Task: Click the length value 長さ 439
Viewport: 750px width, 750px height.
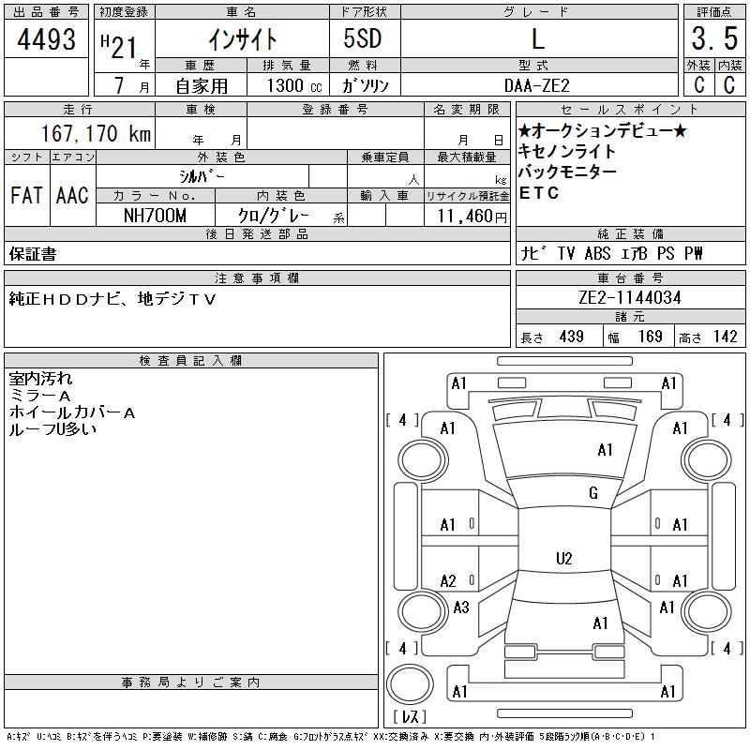Action: (552, 337)
